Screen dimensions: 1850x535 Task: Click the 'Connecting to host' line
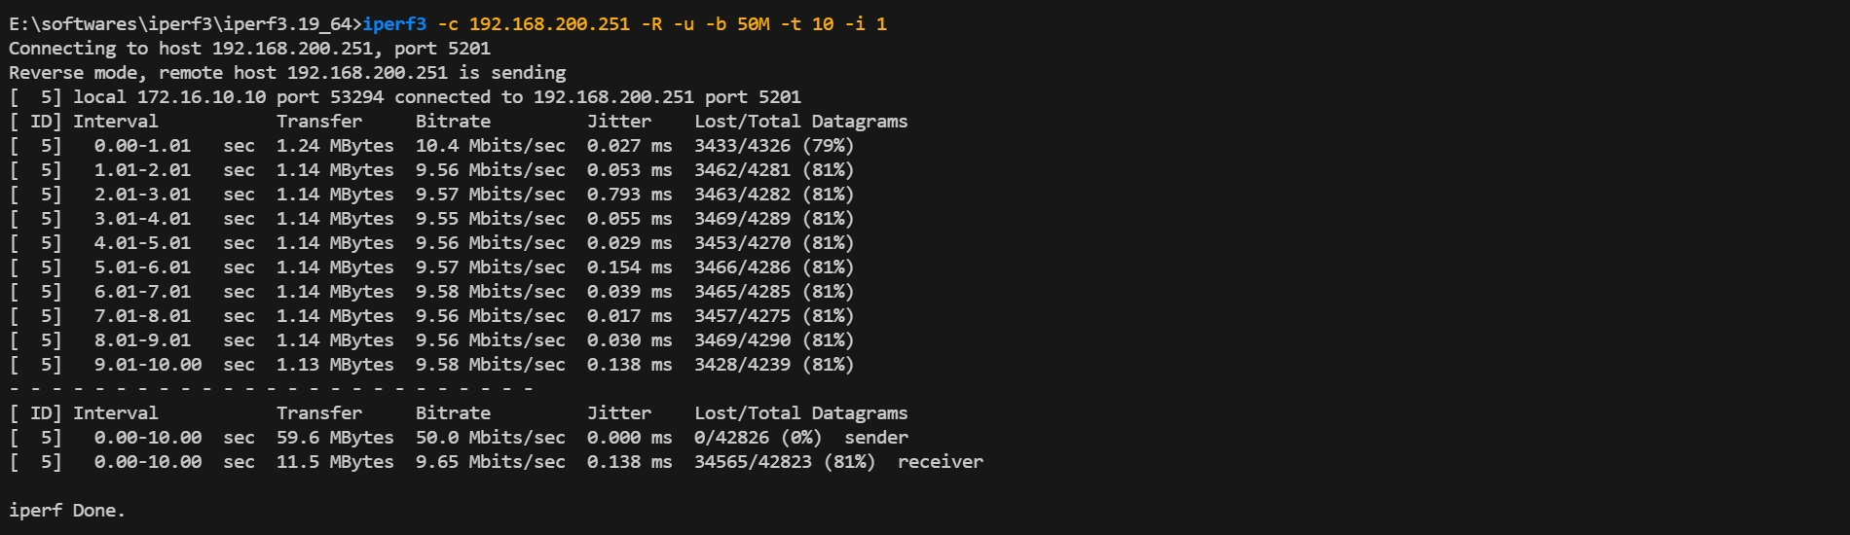point(249,49)
